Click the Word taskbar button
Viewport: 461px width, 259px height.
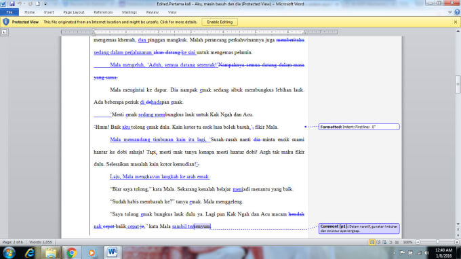(x=112, y=252)
